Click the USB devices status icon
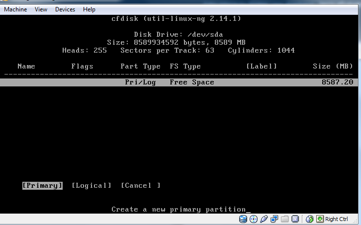The image size is (361, 225). (x=264, y=219)
